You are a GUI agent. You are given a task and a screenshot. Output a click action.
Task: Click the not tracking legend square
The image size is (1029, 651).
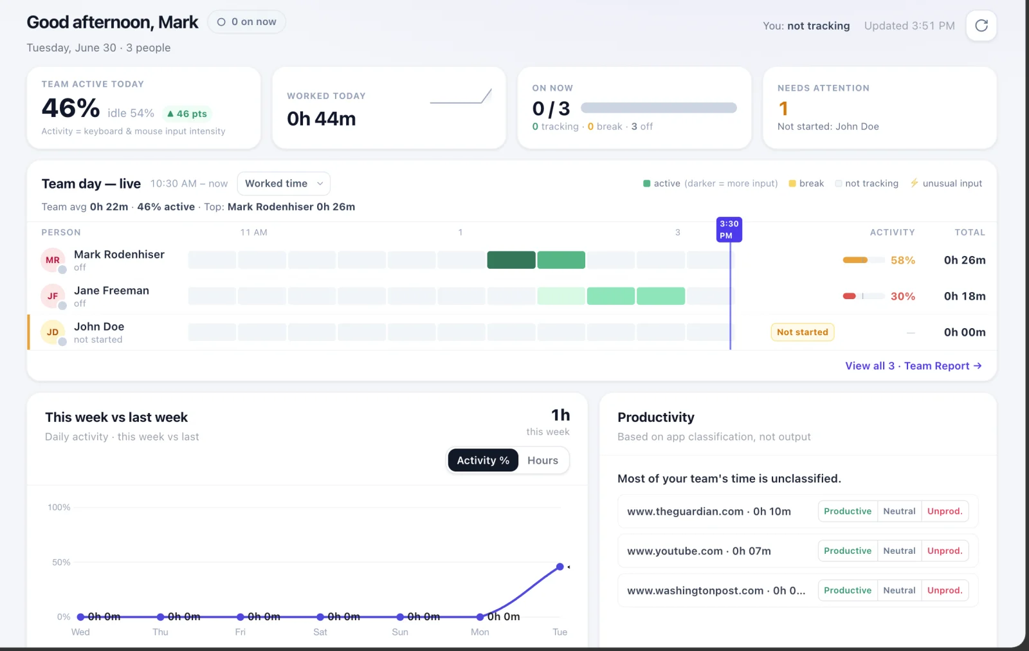pos(838,183)
